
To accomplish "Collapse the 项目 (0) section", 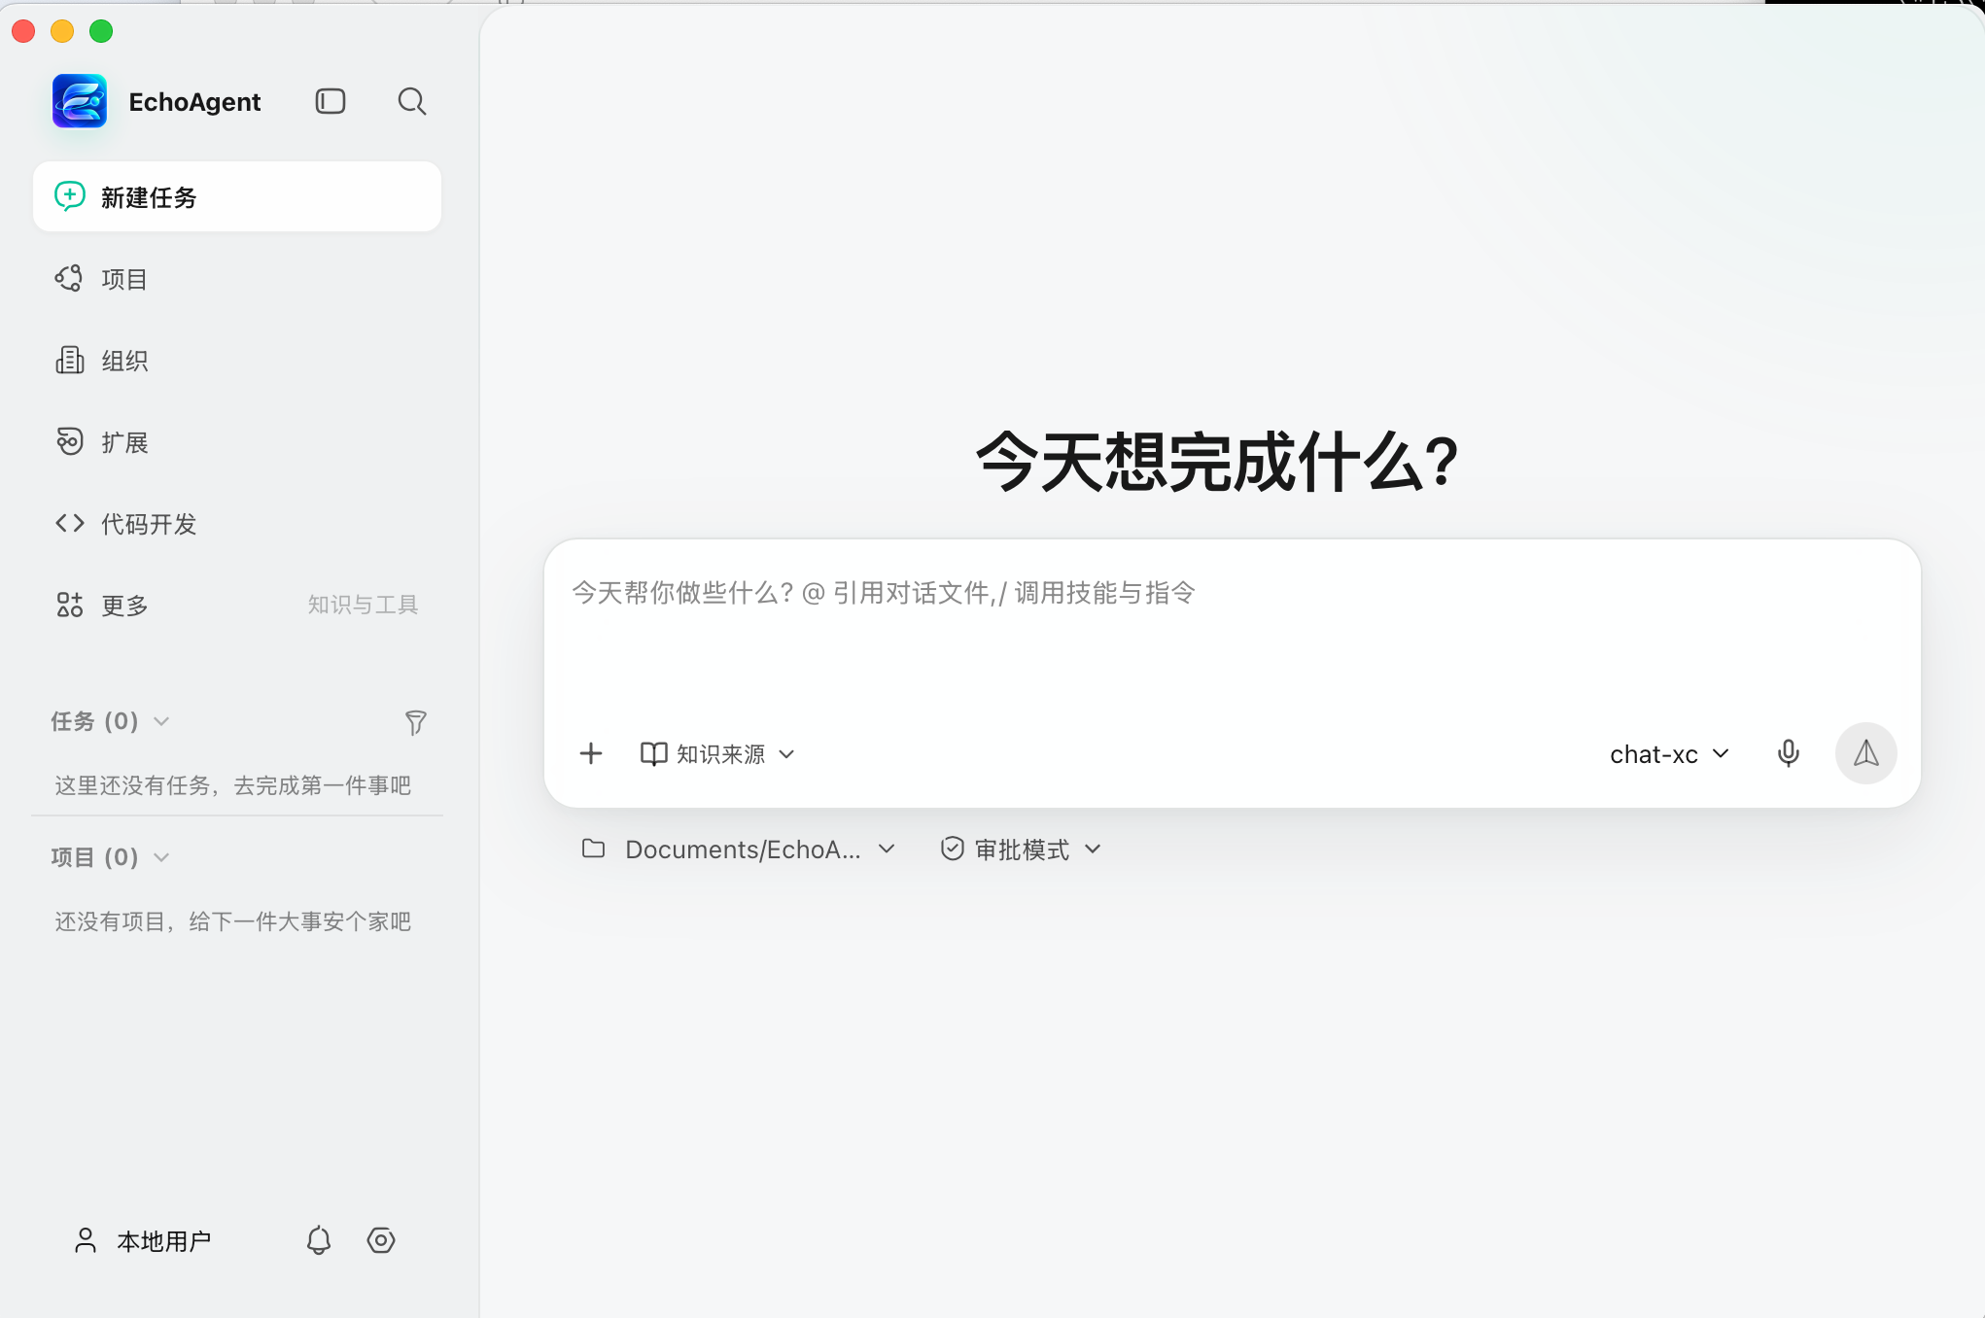I will [111, 857].
